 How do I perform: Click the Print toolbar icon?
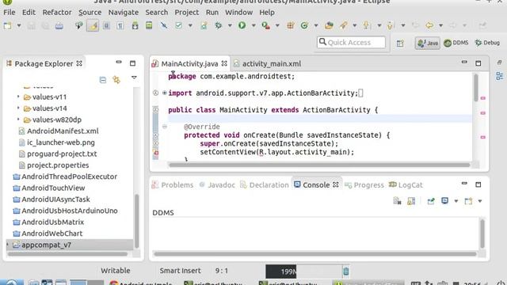[59, 25]
